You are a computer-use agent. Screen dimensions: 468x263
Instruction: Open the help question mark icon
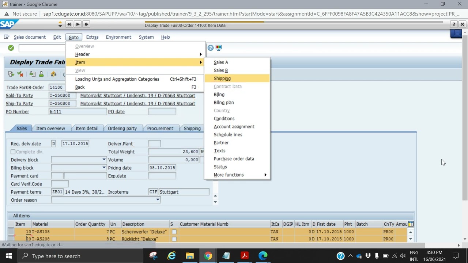click(211, 47)
